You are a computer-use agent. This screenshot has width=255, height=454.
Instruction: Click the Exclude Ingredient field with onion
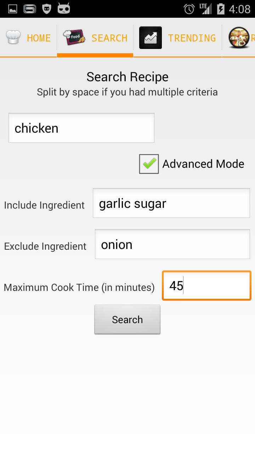point(172,244)
